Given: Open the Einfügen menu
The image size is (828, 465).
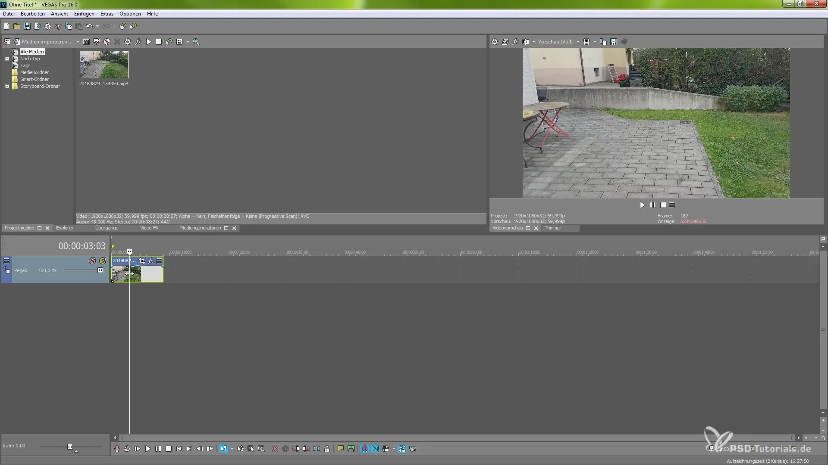Looking at the screenshot, I should coord(84,14).
